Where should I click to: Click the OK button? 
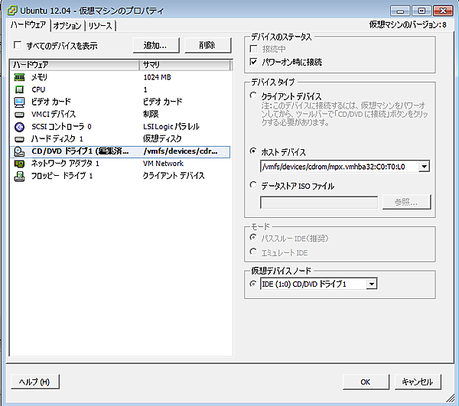coord(366,382)
